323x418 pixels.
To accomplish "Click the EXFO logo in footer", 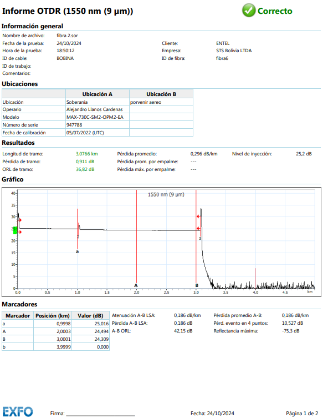I will click(x=18, y=411).
